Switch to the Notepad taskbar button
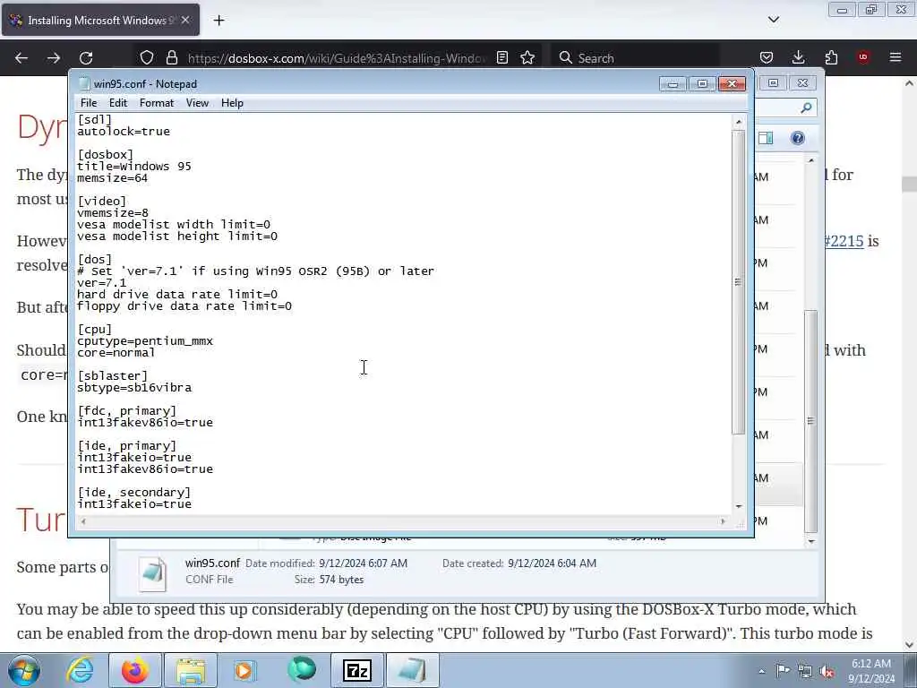 coord(412,670)
